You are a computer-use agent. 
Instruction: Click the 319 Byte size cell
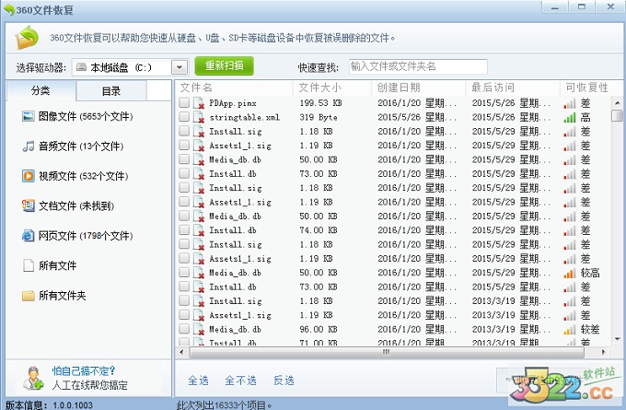point(319,118)
